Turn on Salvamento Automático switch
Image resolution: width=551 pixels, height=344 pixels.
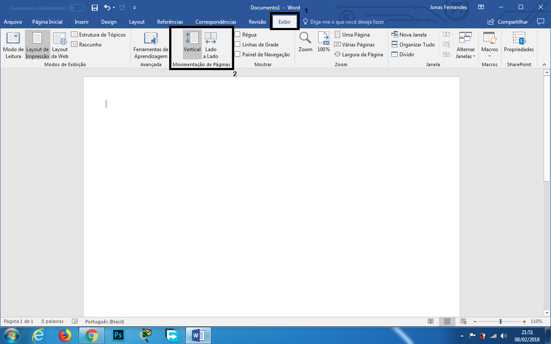[77, 8]
